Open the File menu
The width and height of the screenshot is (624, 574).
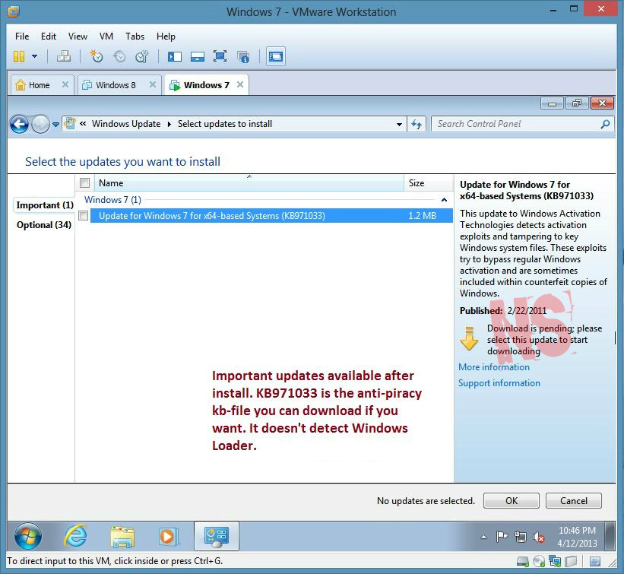pos(22,36)
